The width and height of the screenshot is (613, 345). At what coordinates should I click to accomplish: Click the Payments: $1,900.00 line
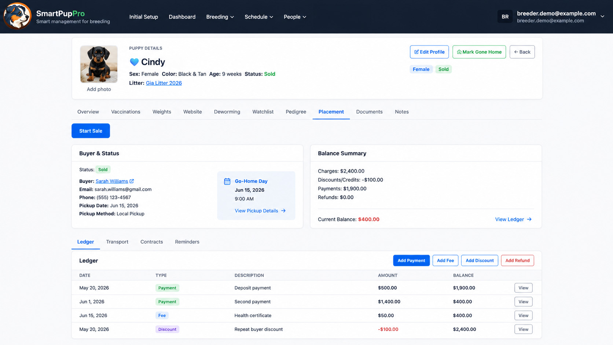(342, 189)
